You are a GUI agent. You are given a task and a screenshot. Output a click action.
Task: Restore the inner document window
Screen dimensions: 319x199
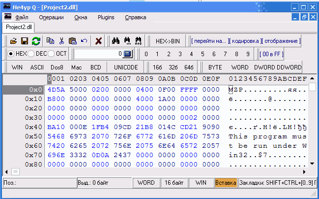[x=304, y=17]
